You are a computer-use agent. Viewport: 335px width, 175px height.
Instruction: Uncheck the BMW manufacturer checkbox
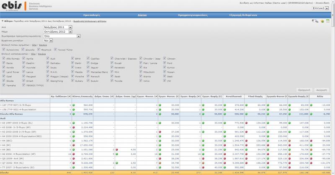point(72,58)
